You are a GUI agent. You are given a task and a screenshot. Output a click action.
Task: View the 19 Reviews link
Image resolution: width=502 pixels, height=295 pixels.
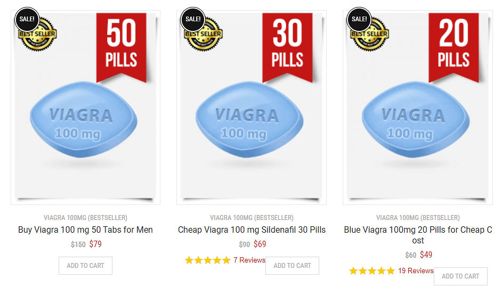416,271
